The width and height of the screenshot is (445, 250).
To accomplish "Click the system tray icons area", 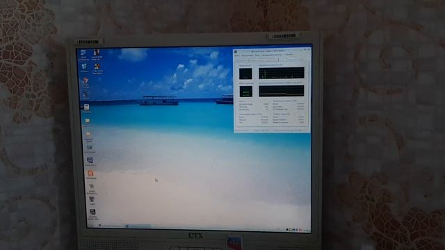I will click(293, 230).
